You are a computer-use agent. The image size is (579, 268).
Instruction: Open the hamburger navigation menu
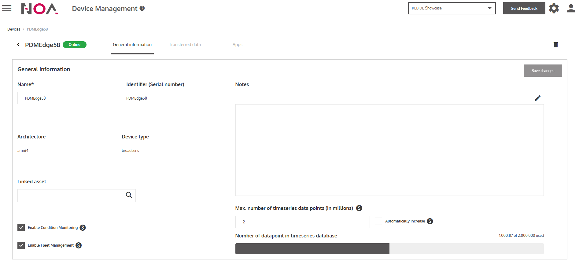coord(7,8)
